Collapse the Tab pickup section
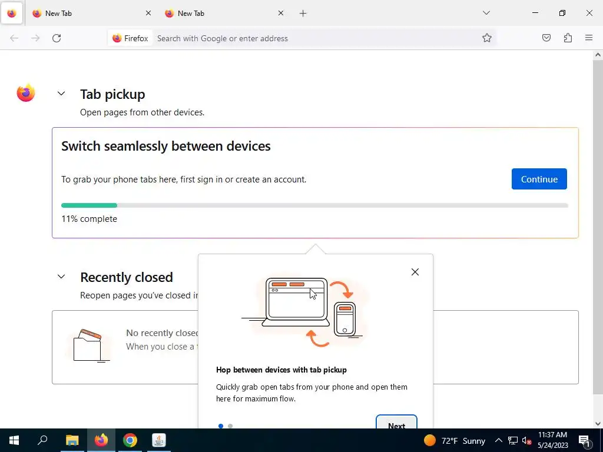 (61, 94)
